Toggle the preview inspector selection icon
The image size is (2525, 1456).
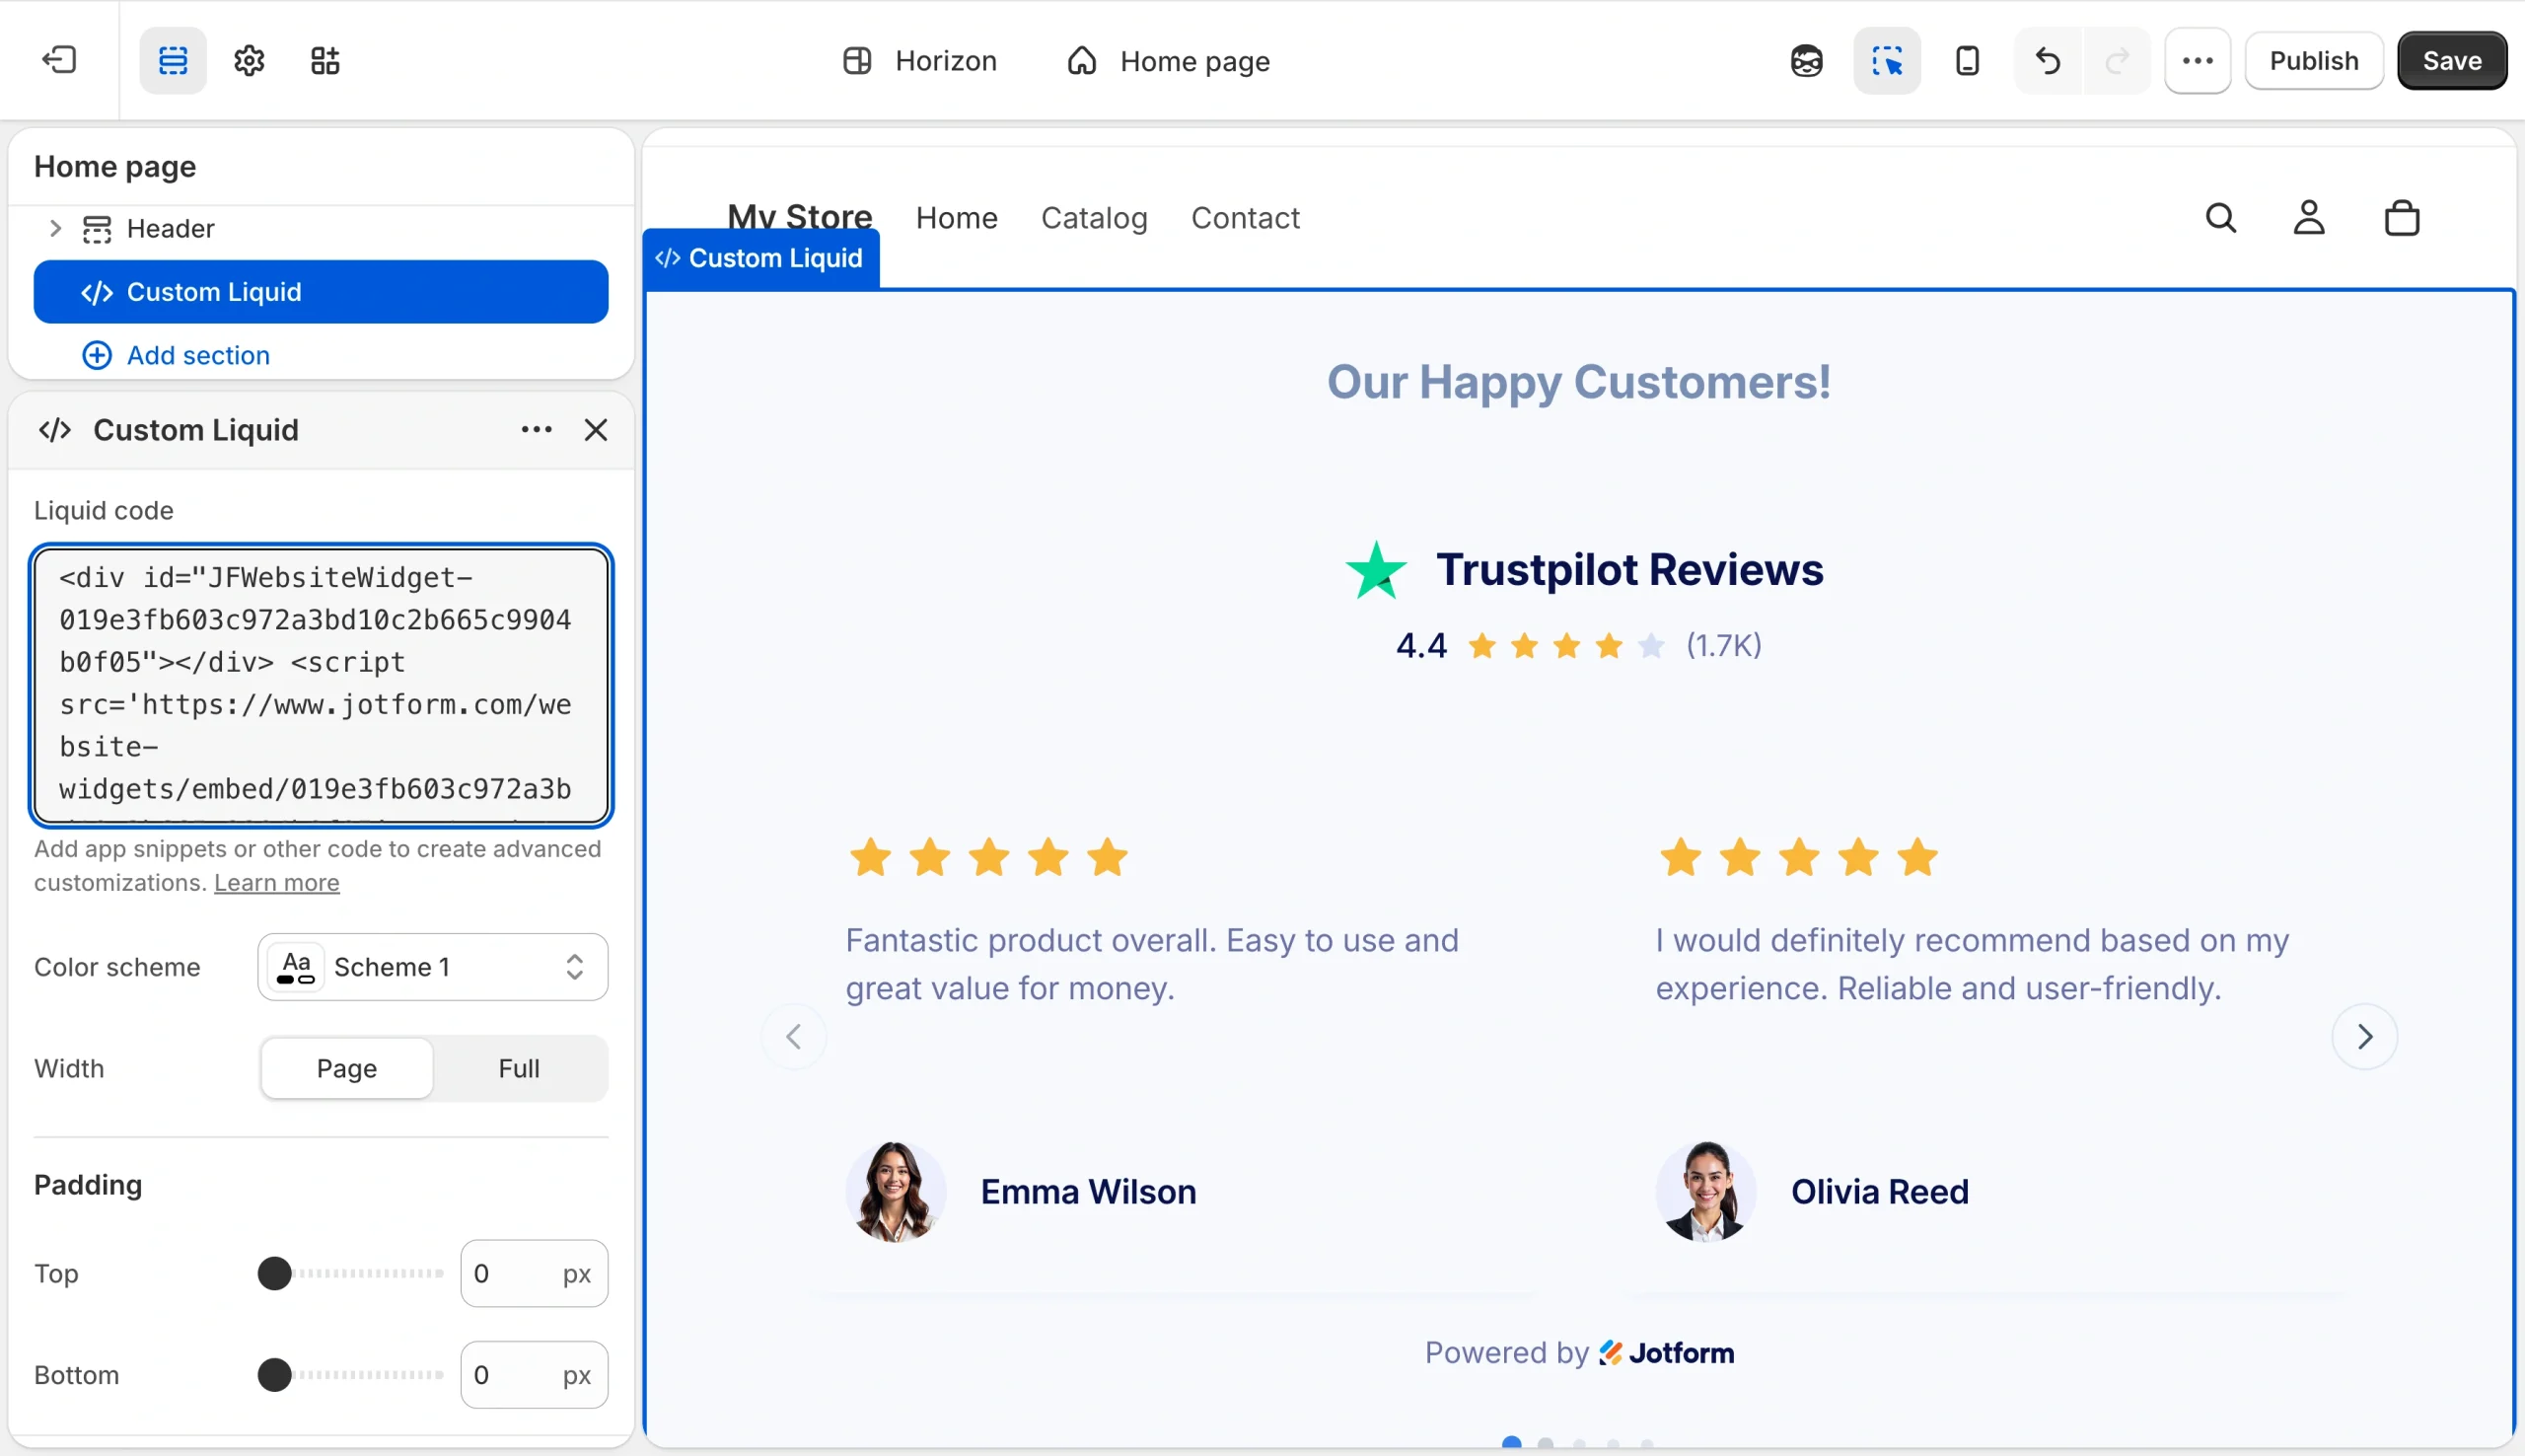(x=1886, y=61)
